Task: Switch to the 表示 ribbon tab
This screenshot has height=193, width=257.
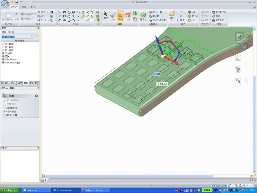Action: (33, 7)
